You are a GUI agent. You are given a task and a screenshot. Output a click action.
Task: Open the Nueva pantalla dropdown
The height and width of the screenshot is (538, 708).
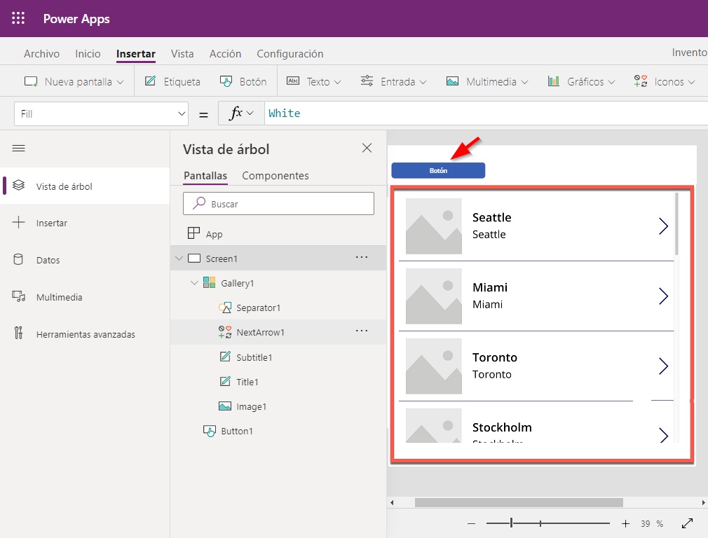[74, 82]
